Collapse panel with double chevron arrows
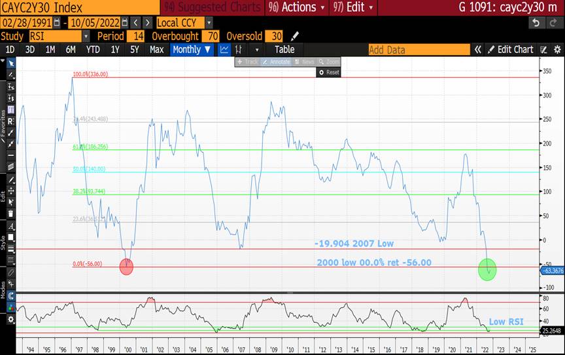This screenshot has width=565, height=355. click(478, 49)
